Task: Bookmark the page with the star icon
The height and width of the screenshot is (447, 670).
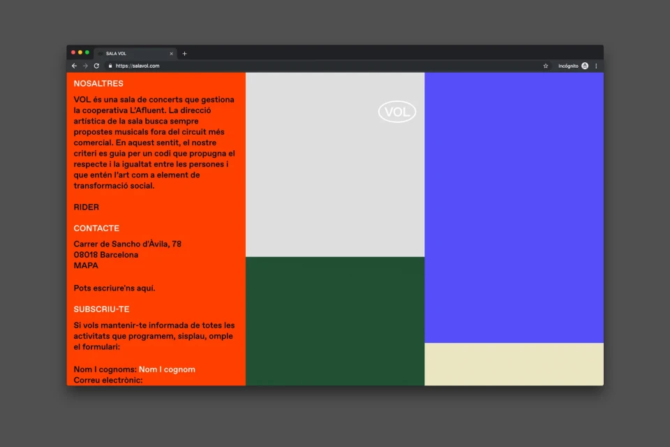Action: click(545, 66)
